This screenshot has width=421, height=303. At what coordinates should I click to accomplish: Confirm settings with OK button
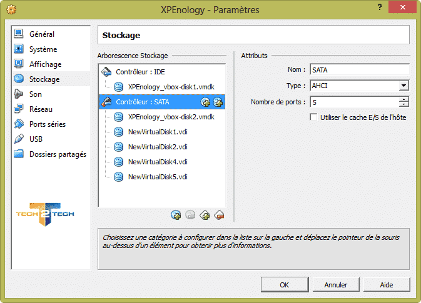285,285
